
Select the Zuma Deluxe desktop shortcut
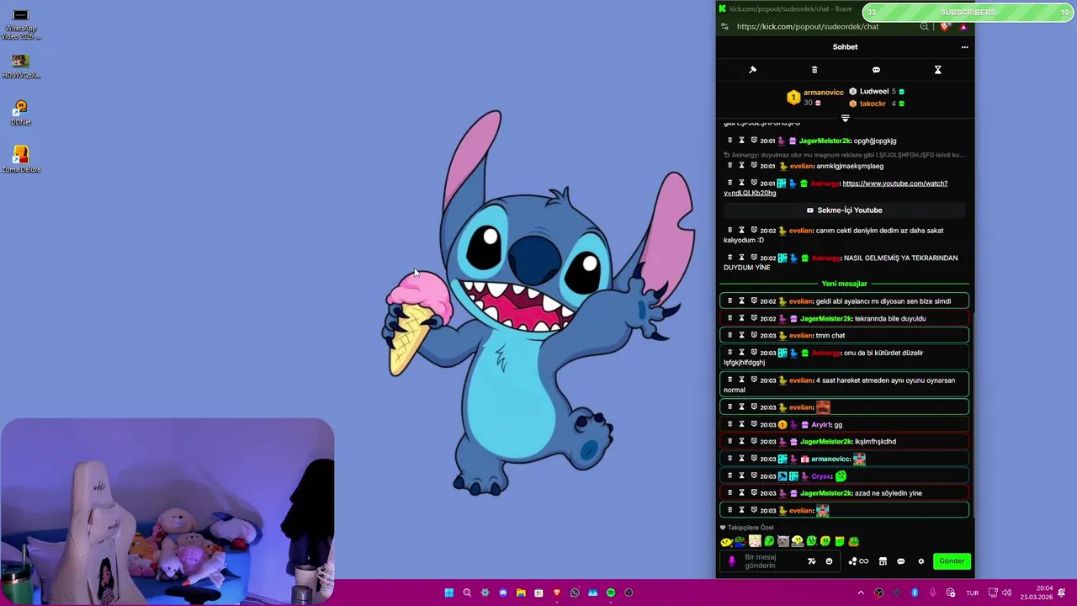point(21,160)
